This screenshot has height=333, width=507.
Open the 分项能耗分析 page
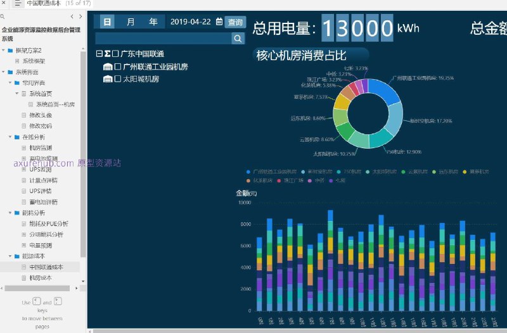pos(46,235)
